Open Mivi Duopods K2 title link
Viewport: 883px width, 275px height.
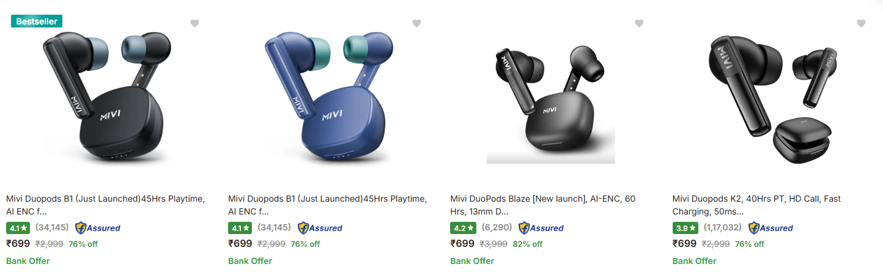click(x=757, y=205)
